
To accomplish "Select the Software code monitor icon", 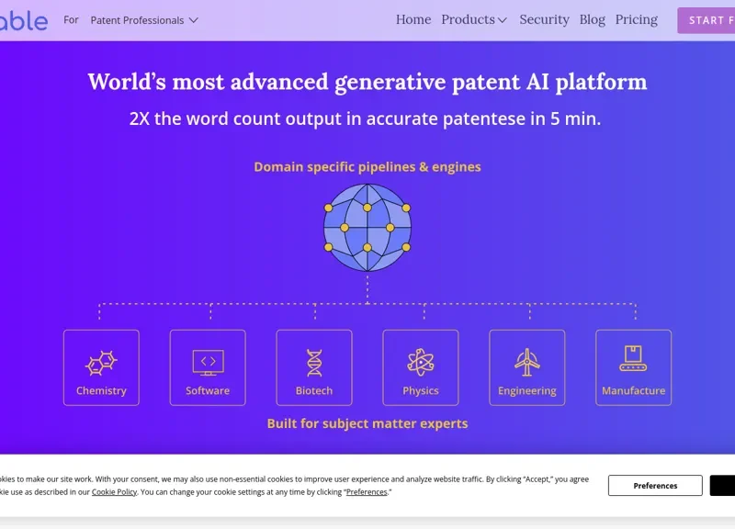I will 208,362.
